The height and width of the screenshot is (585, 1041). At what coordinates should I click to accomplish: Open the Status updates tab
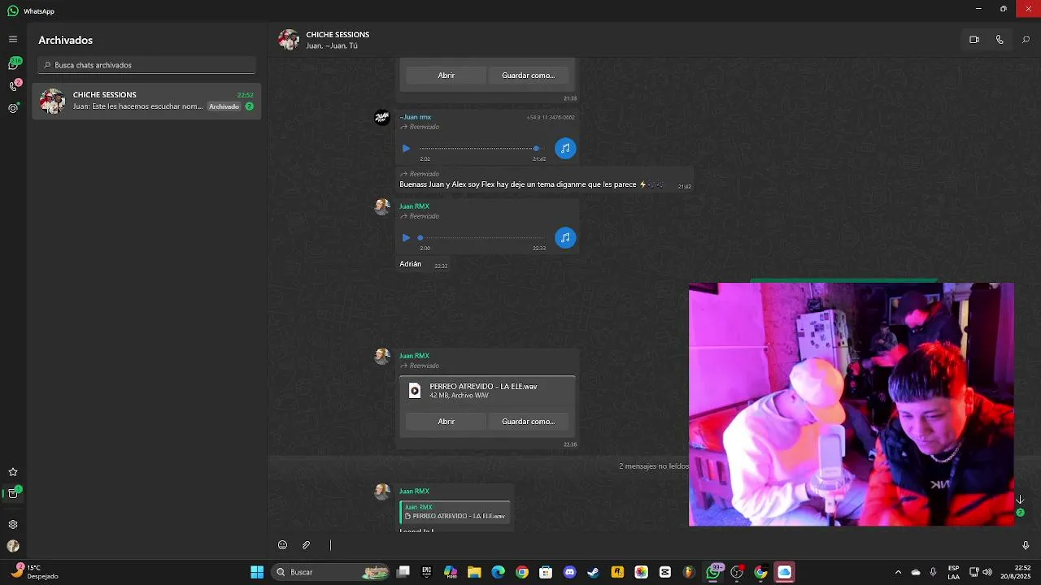coord(13,108)
